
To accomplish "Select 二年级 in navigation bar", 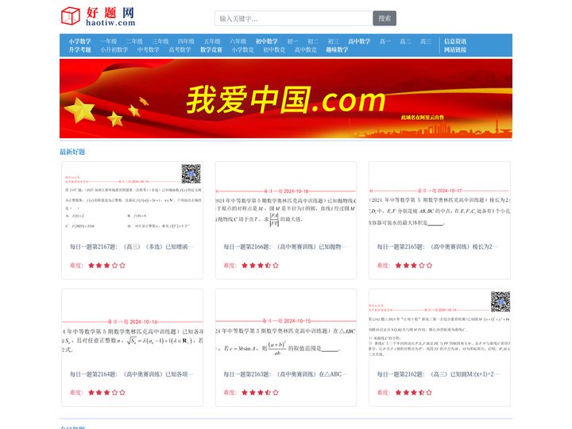I will pyautogui.click(x=134, y=41).
